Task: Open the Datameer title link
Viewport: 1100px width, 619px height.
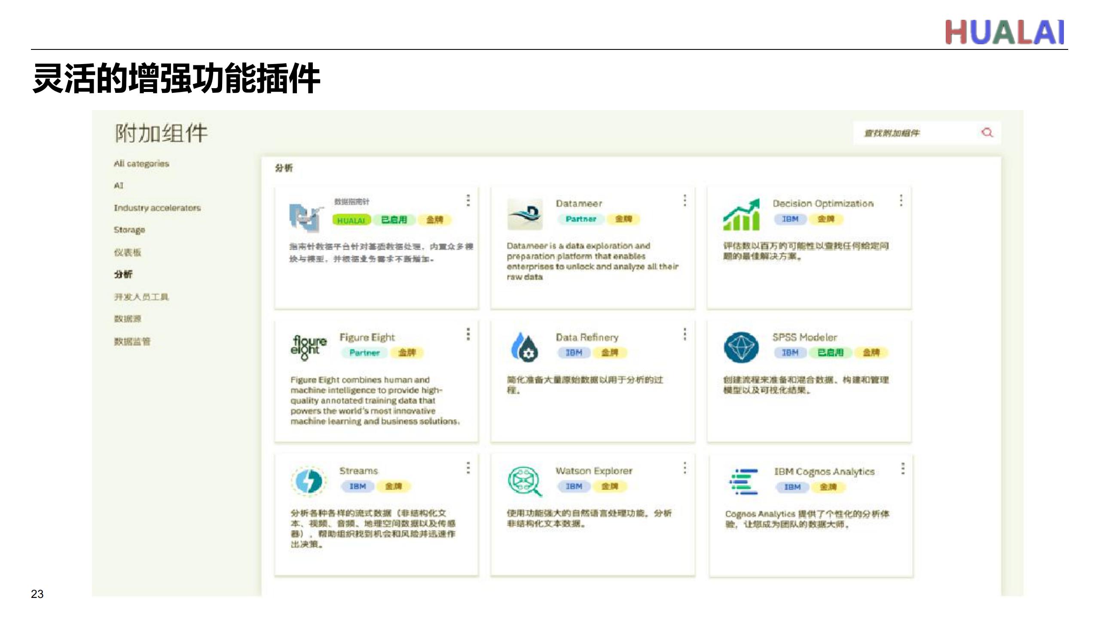Action: click(579, 203)
